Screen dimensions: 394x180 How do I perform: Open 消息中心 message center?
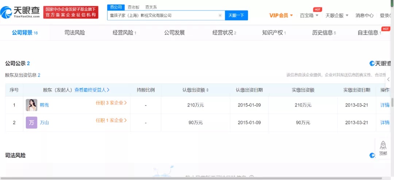point(364,16)
